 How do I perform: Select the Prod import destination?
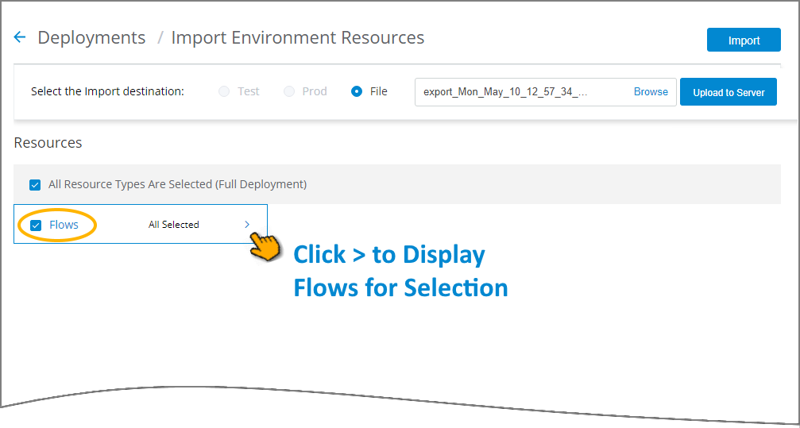289,92
